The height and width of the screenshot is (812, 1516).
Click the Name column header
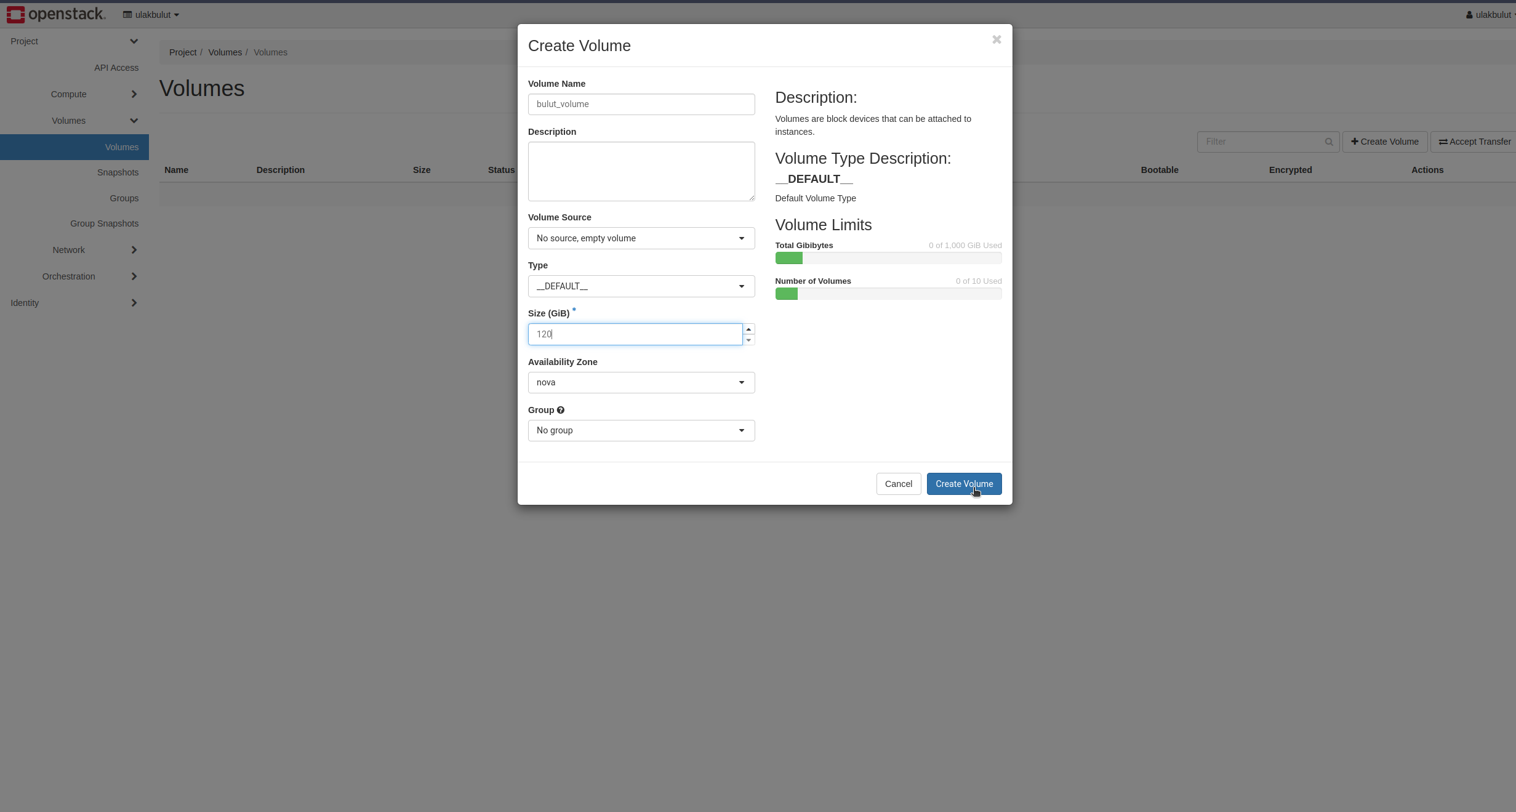point(176,170)
